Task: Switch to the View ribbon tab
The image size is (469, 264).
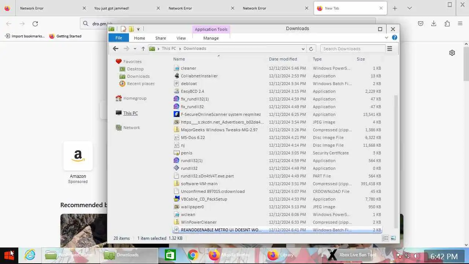Action: click(181, 38)
